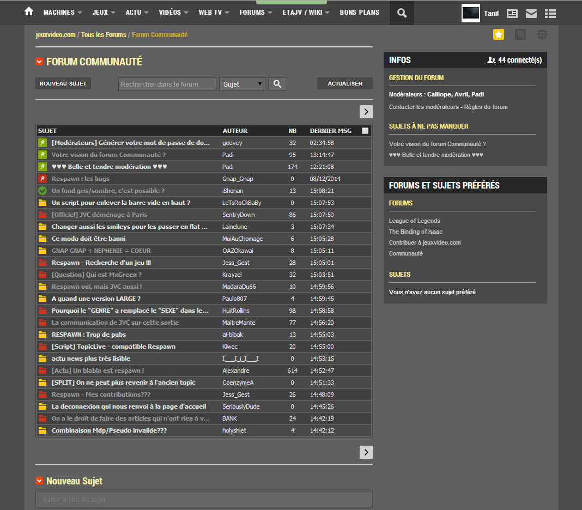
Task: Click the news card icon beside Tanil
Action: pos(512,14)
